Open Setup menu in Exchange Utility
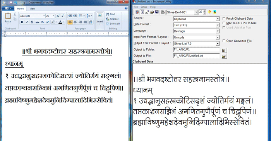This screenshot has width=271, height=141. pos(144,7)
